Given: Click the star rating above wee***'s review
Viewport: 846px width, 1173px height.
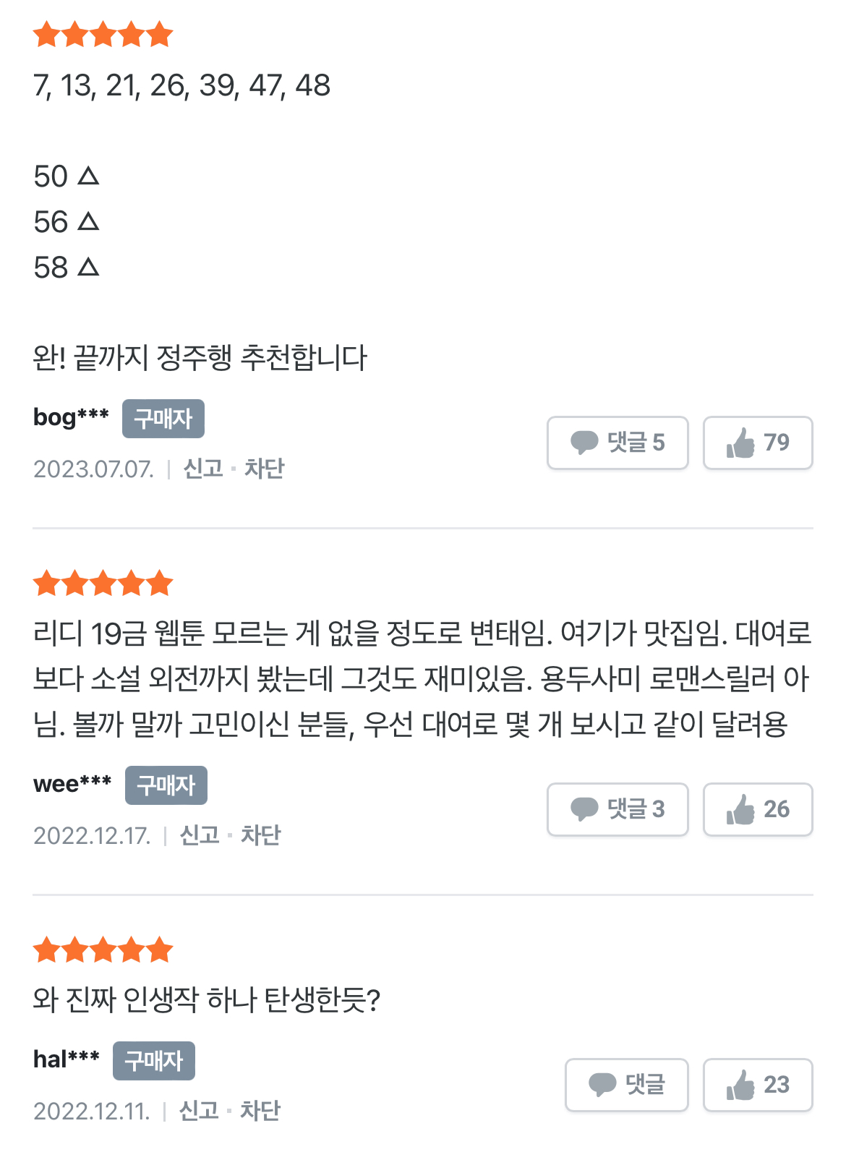Looking at the screenshot, I should 103,584.
